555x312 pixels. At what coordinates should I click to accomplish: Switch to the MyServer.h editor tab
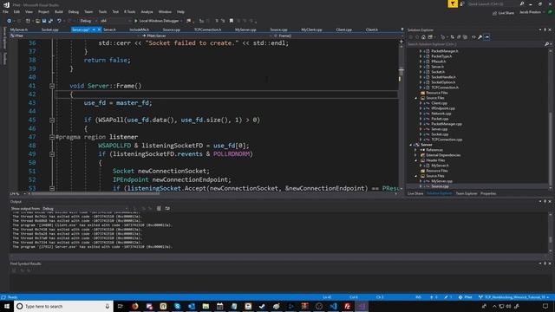(19, 29)
